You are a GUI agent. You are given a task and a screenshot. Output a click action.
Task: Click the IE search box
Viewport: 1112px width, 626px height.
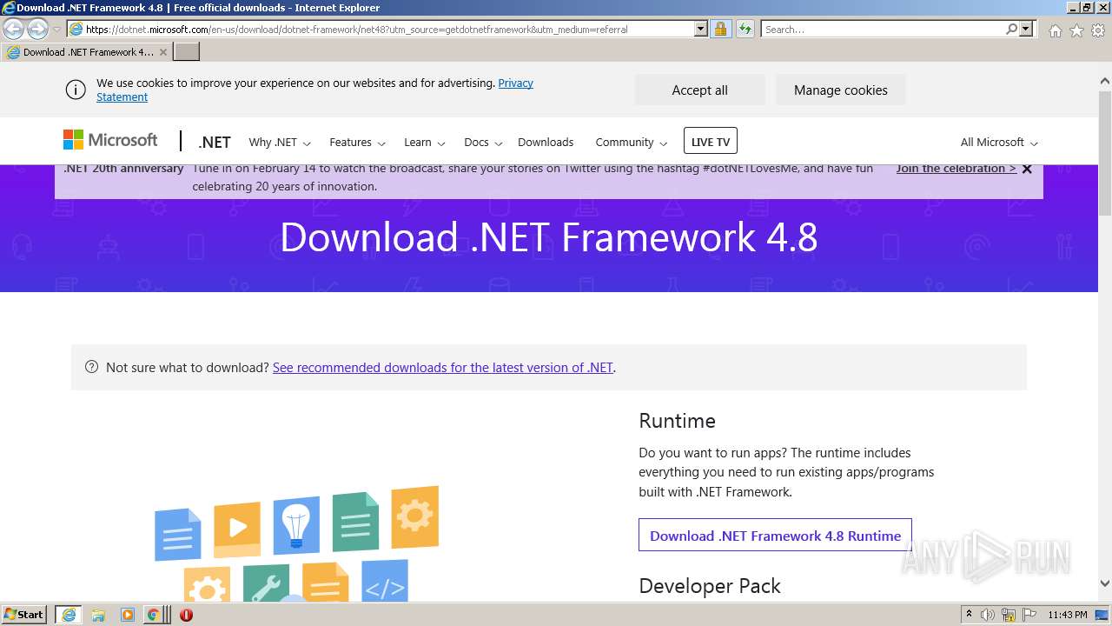883,30
